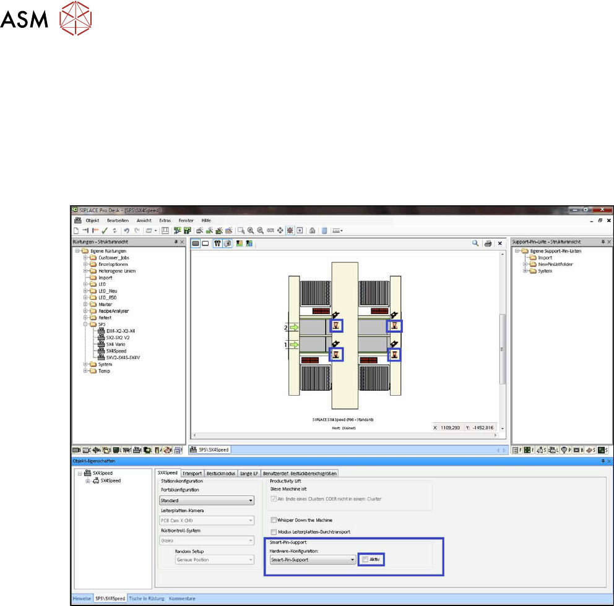Viewport: 614px width, 606px height.
Task: Click the up-down sort arrows icon
Action: tap(115, 231)
